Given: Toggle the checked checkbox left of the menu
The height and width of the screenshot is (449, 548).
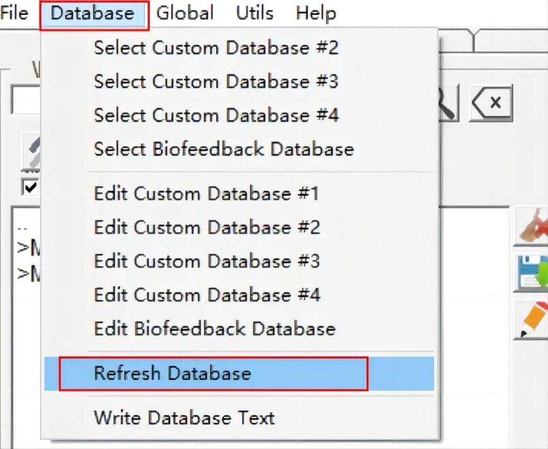Looking at the screenshot, I should pos(29,187).
